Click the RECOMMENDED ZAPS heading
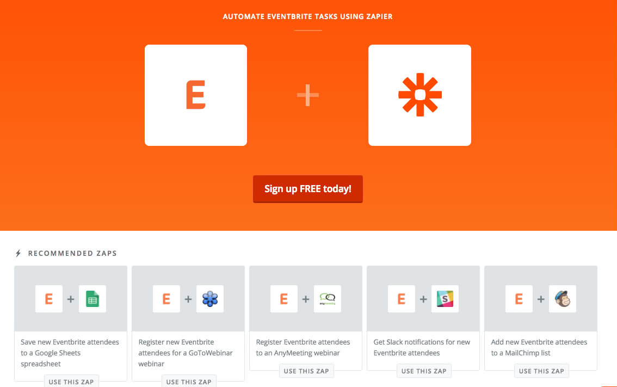This screenshot has width=617, height=387. [x=73, y=253]
